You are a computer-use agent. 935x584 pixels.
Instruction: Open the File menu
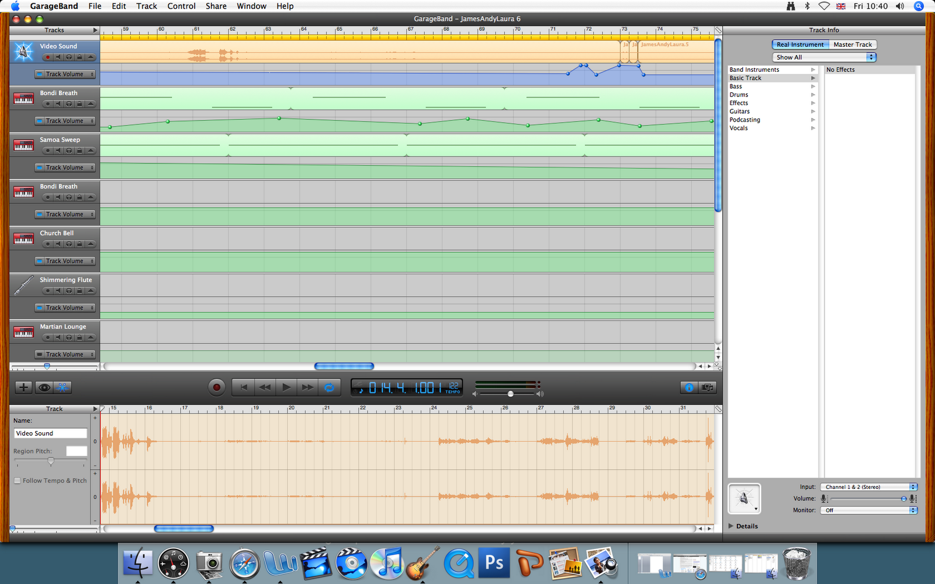click(95, 6)
